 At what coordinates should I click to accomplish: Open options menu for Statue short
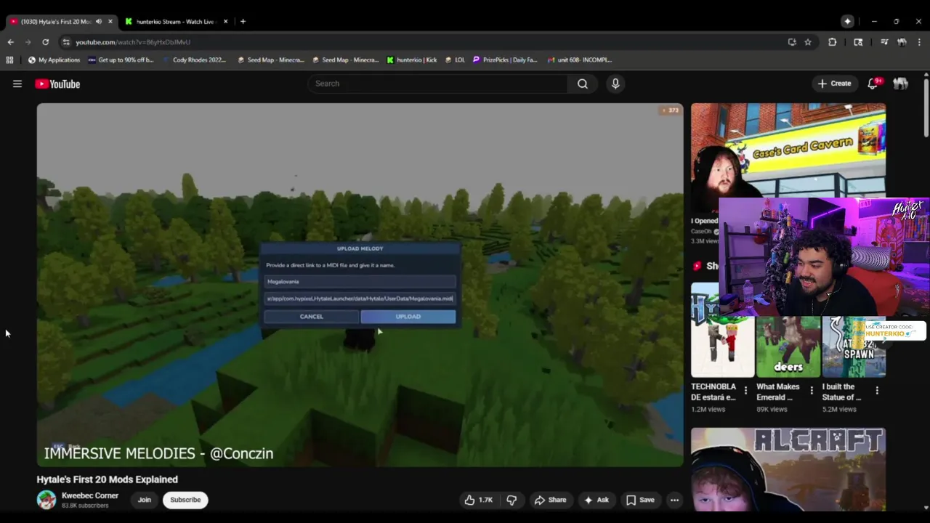click(877, 391)
